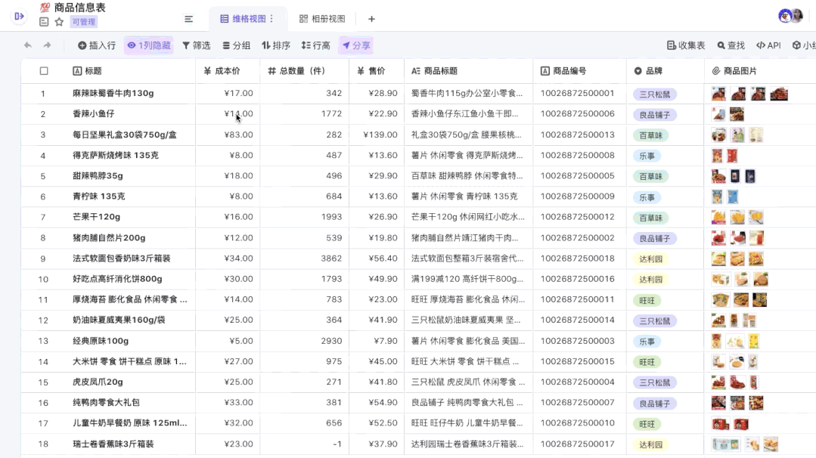Open the API panel
Screen dimensions: 816x458
(768, 45)
